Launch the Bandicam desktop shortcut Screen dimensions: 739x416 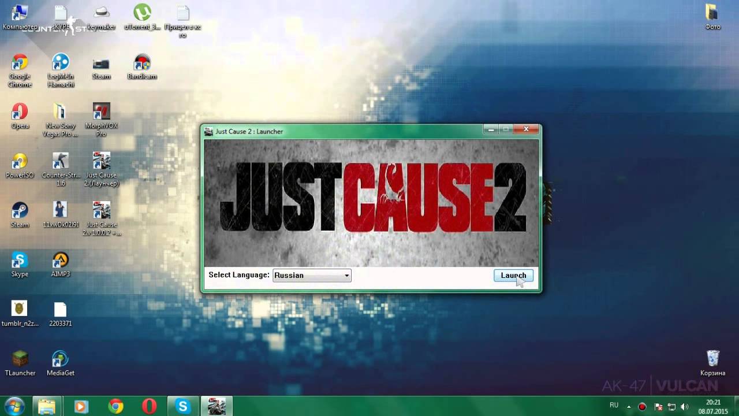[142, 66]
